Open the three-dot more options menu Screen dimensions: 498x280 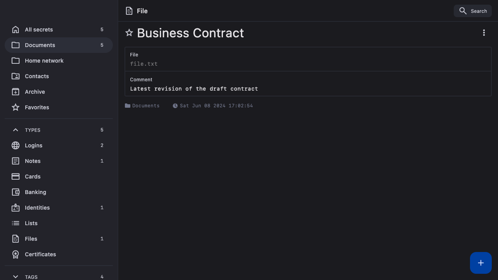pos(484,33)
